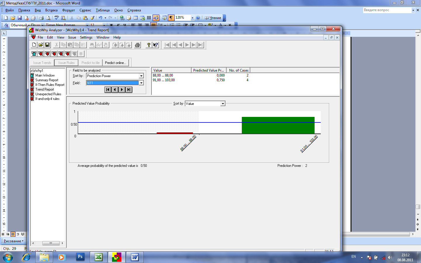
Task: Click the Word New document icon
Action: click(6, 18)
